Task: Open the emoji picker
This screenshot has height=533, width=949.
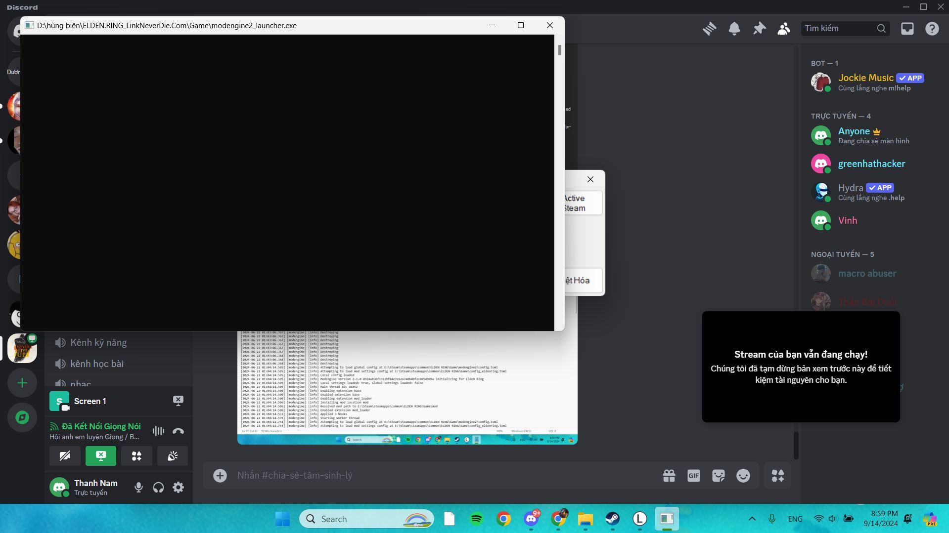Action: (x=743, y=476)
